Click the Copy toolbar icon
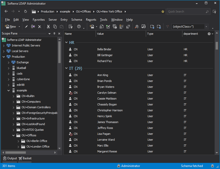This screenshot has height=169, width=220. pyautogui.click(x=55, y=27)
